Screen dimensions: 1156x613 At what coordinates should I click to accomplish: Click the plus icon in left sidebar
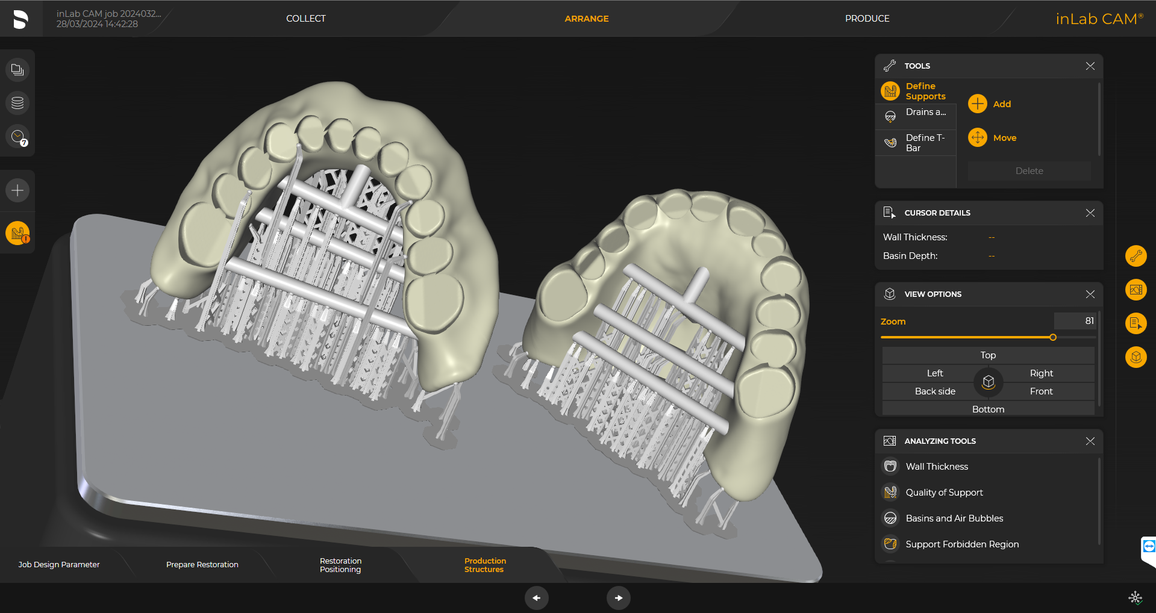[17, 191]
